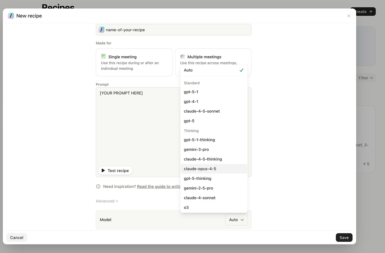
Task: Click the Thinking group heading
Action: (x=191, y=131)
